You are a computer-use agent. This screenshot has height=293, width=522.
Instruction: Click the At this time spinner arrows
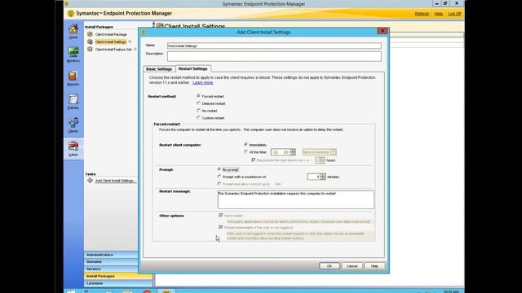pyautogui.click(x=293, y=152)
